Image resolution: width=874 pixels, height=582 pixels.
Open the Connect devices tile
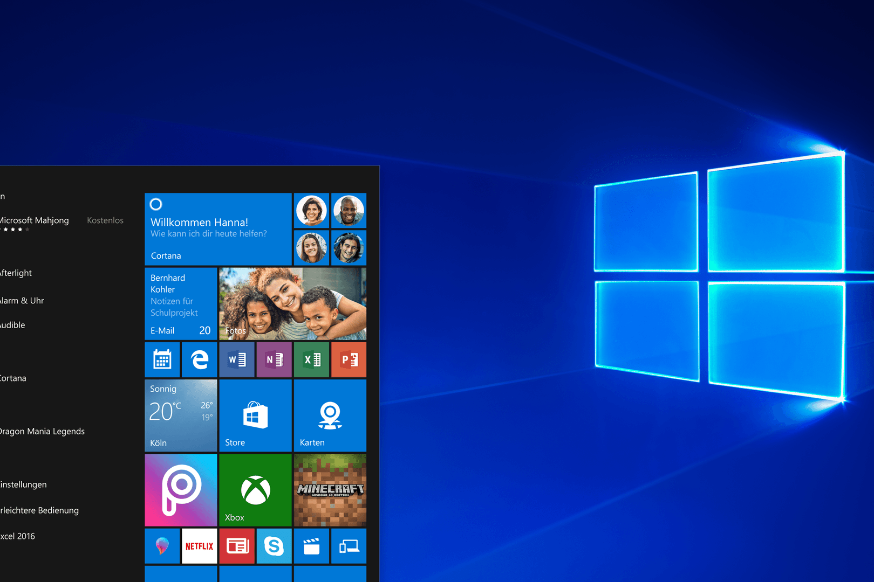tap(349, 546)
